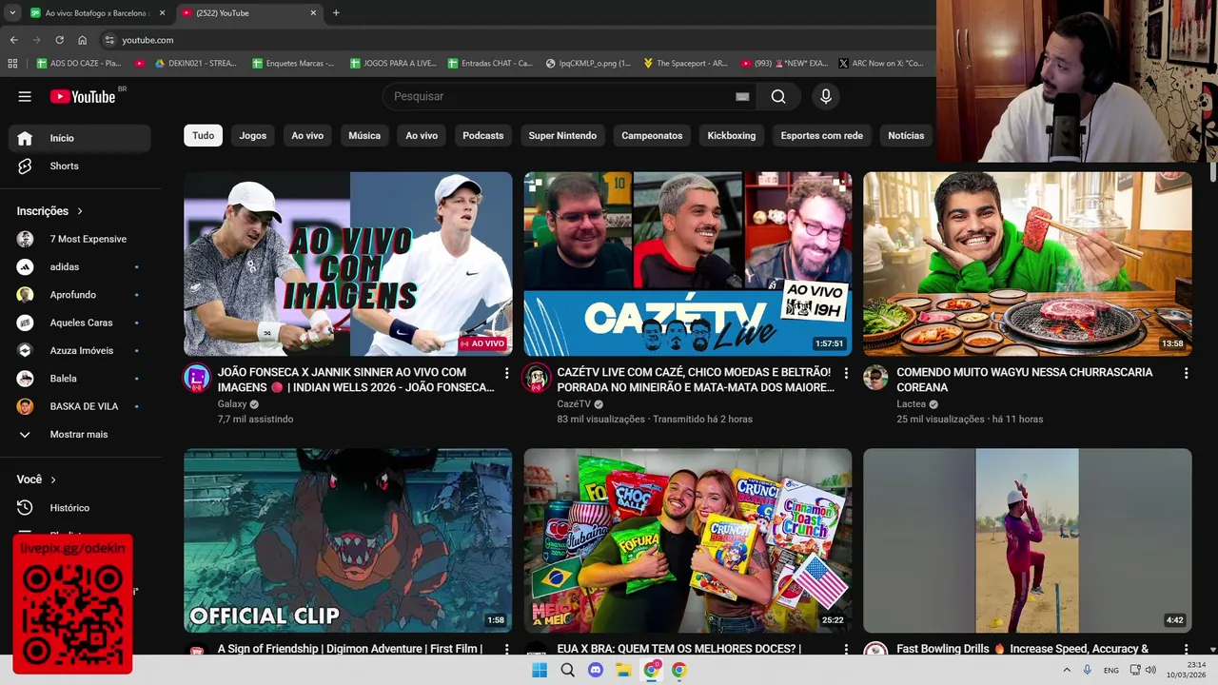Select the Tudo filter chip
This screenshot has height=685, width=1218.
pos(204,135)
